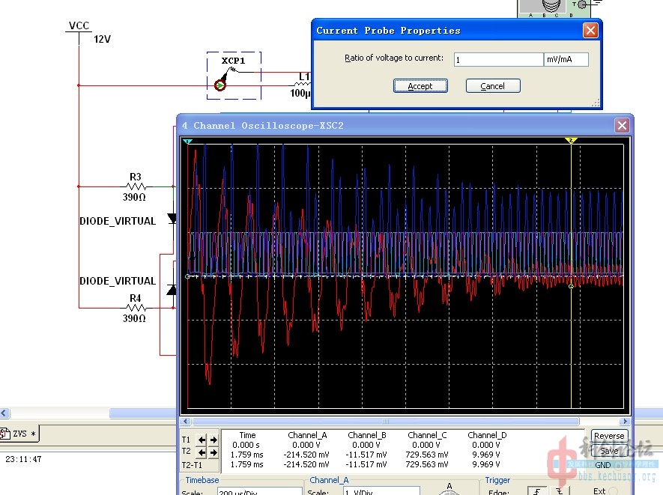
Task: Edit the ratio of voltage to current field
Action: tap(498, 59)
